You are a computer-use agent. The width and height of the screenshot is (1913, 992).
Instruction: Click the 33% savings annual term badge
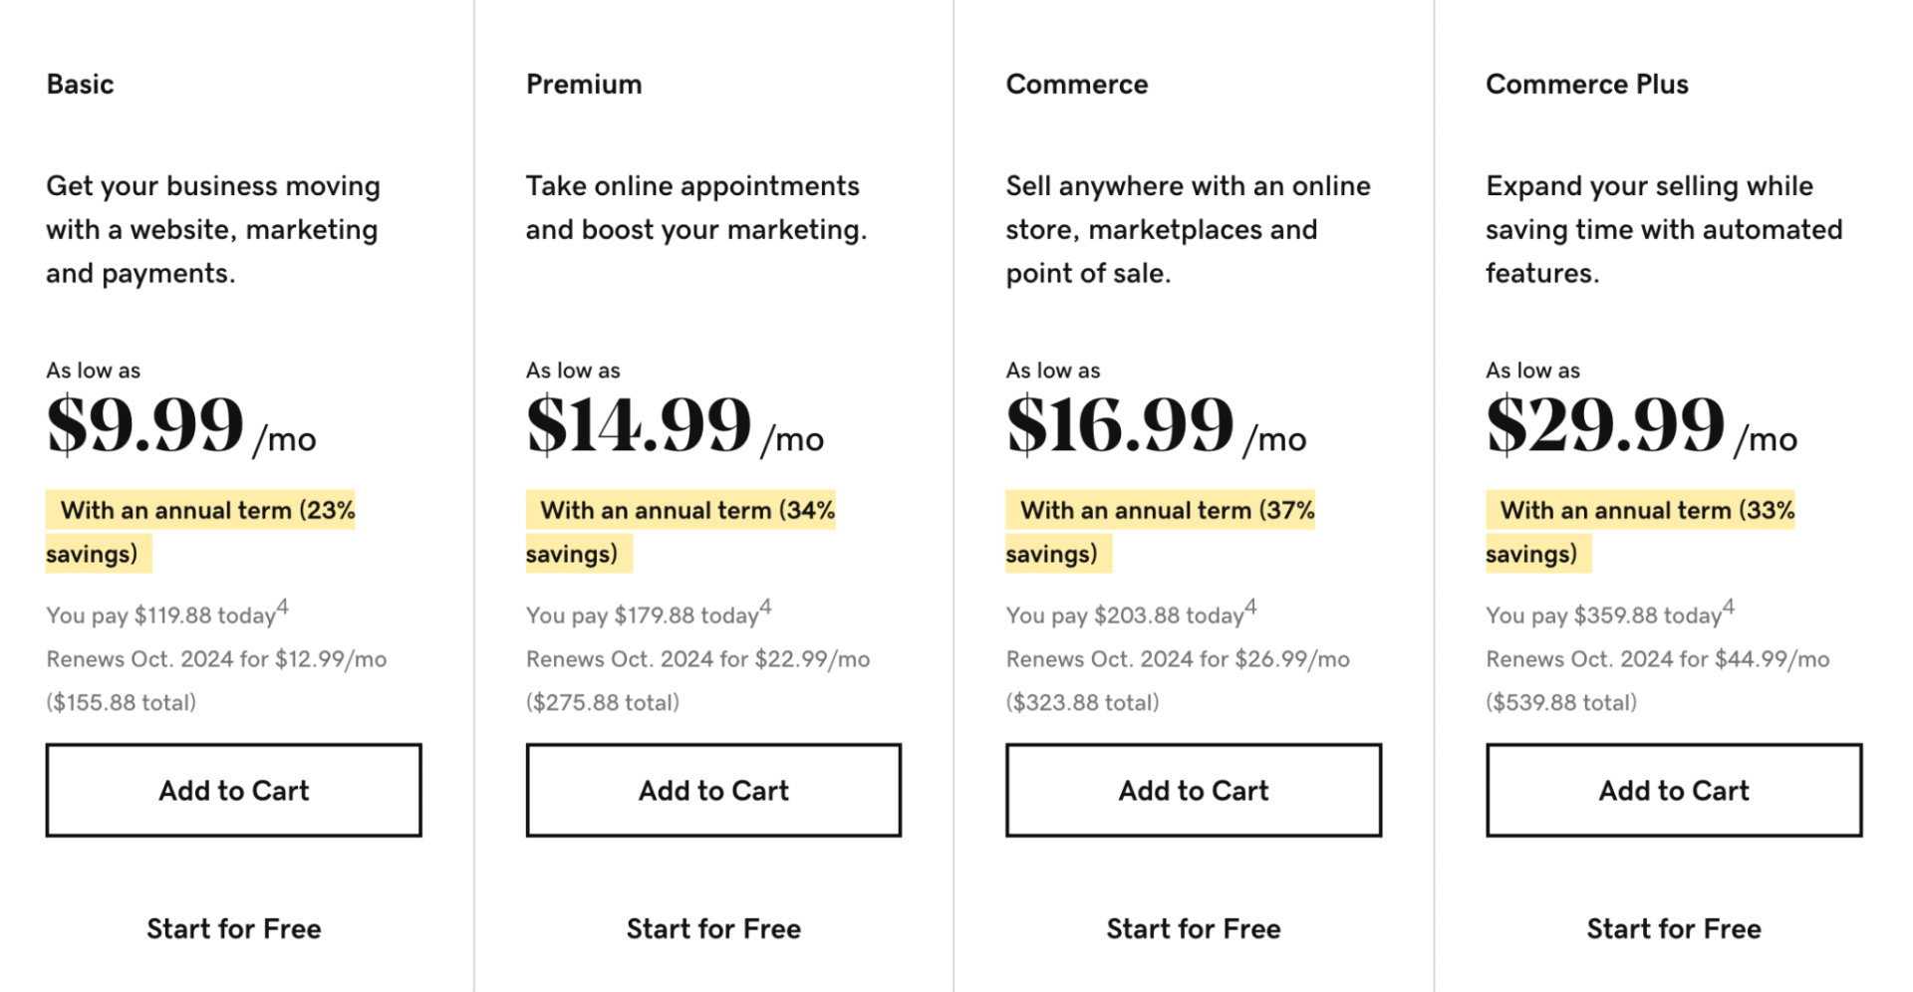point(1641,532)
